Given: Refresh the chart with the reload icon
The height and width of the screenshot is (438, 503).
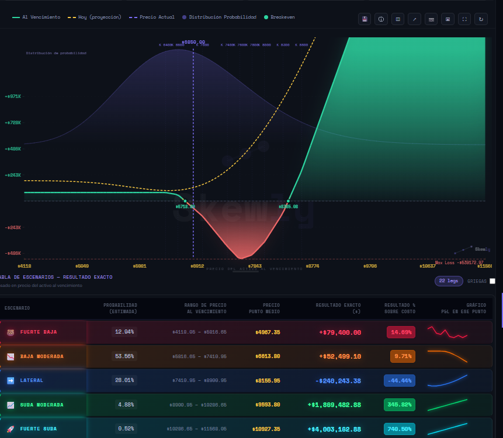Looking at the screenshot, I should click(x=481, y=19).
